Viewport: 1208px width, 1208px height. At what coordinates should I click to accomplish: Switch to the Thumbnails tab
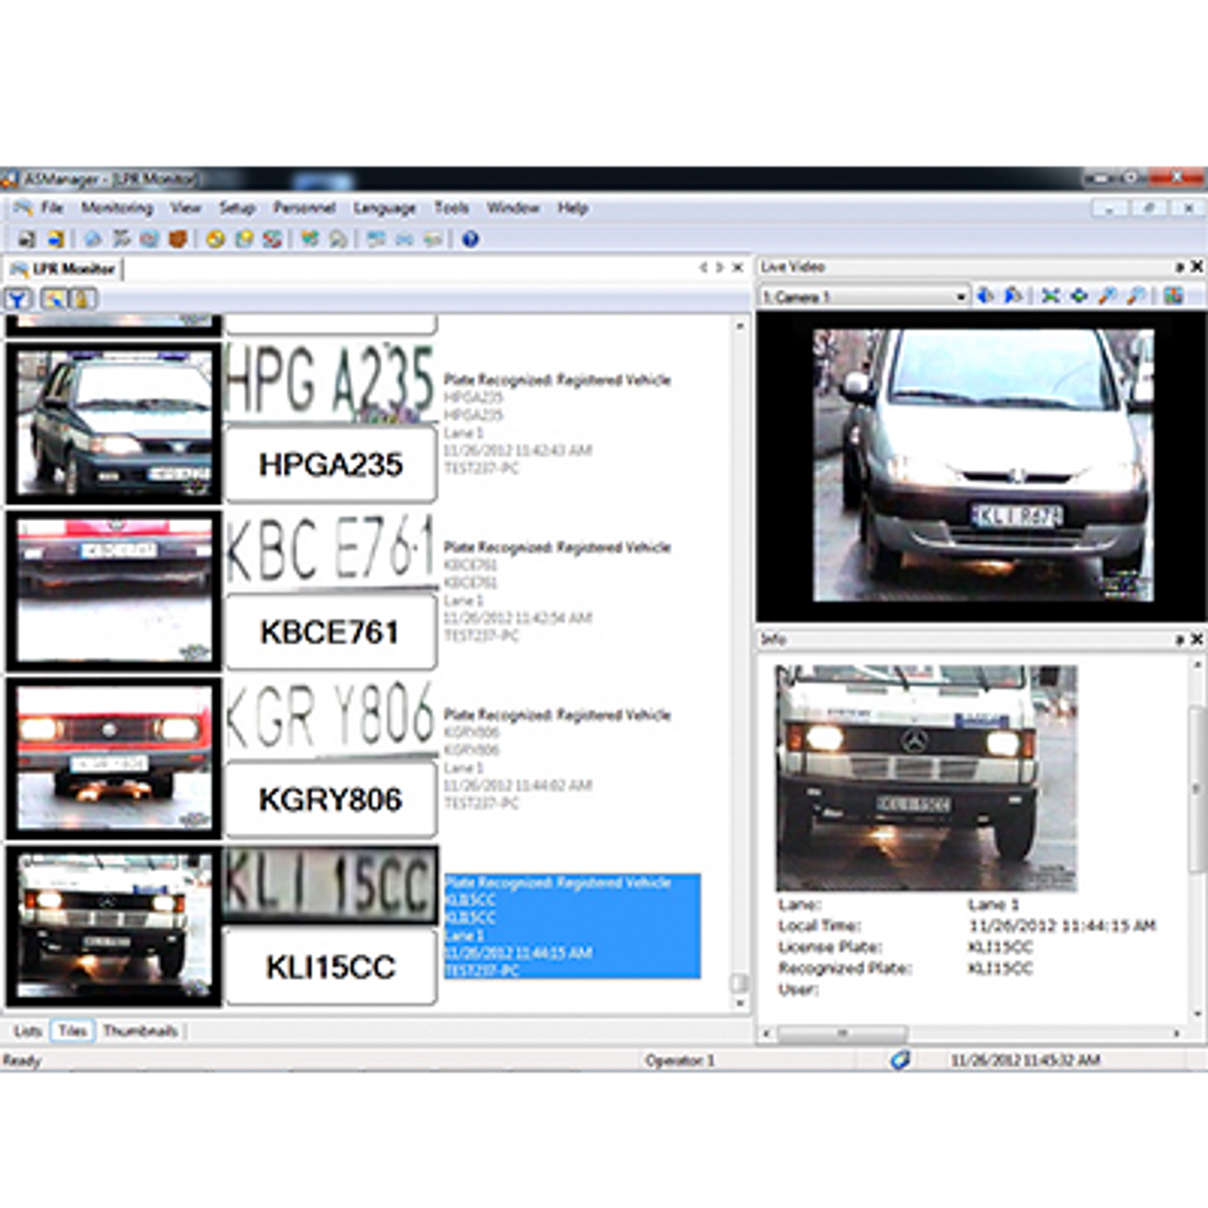[x=140, y=1031]
